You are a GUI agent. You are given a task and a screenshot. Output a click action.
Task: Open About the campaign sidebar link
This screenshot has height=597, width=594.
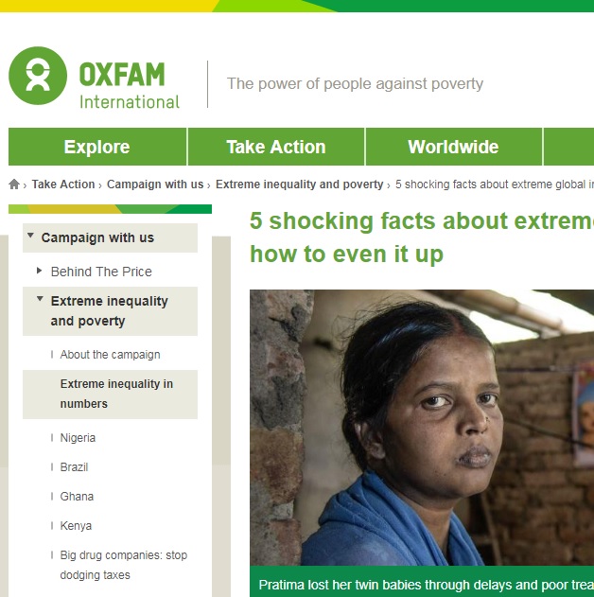coord(110,355)
